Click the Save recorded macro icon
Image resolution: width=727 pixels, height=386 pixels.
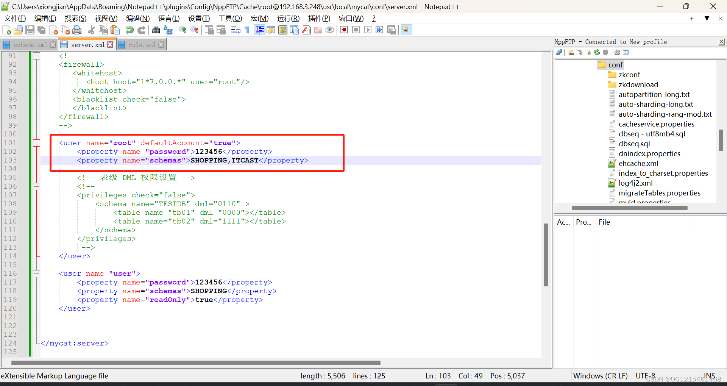tap(392, 30)
